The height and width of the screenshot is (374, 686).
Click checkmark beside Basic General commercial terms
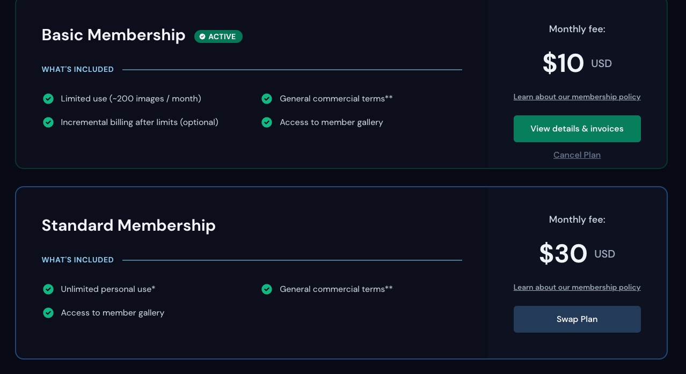[267, 99]
